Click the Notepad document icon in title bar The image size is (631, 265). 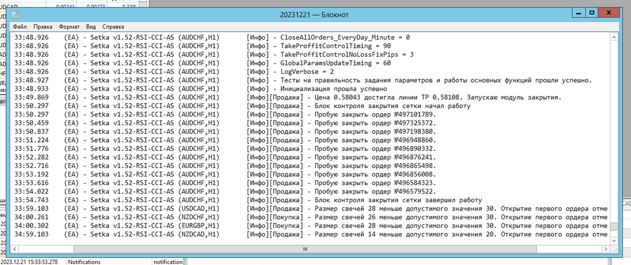coord(16,15)
